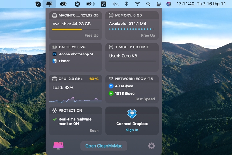Click the Memory chip icon
The width and height of the screenshot is (232, 155).
click(x=111, y=15)
